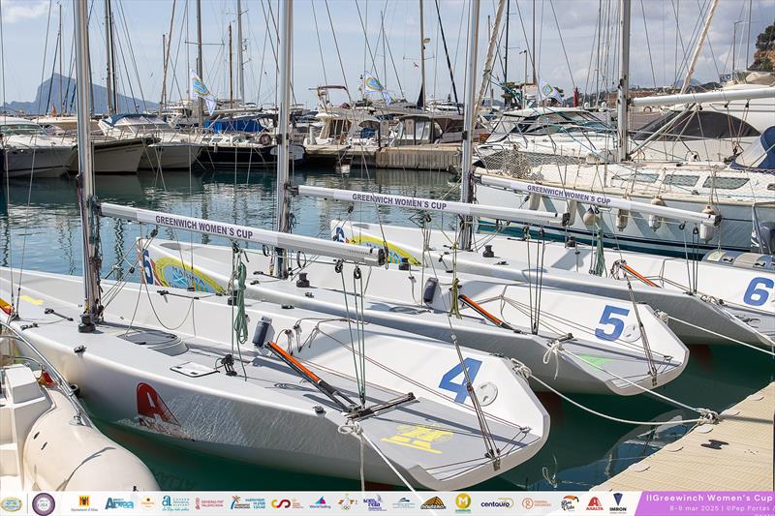Click the Generalitat Valenciana sponsor logo

tap(209, 503)
